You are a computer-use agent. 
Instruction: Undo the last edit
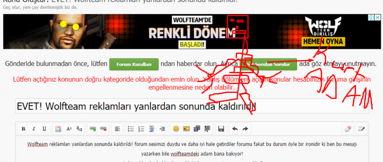(x=235, y=129)
